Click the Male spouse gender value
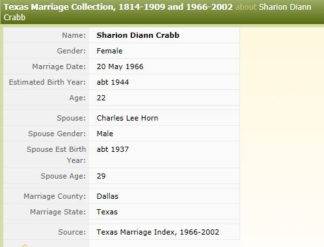324x247 pixels. coord(105,134)
